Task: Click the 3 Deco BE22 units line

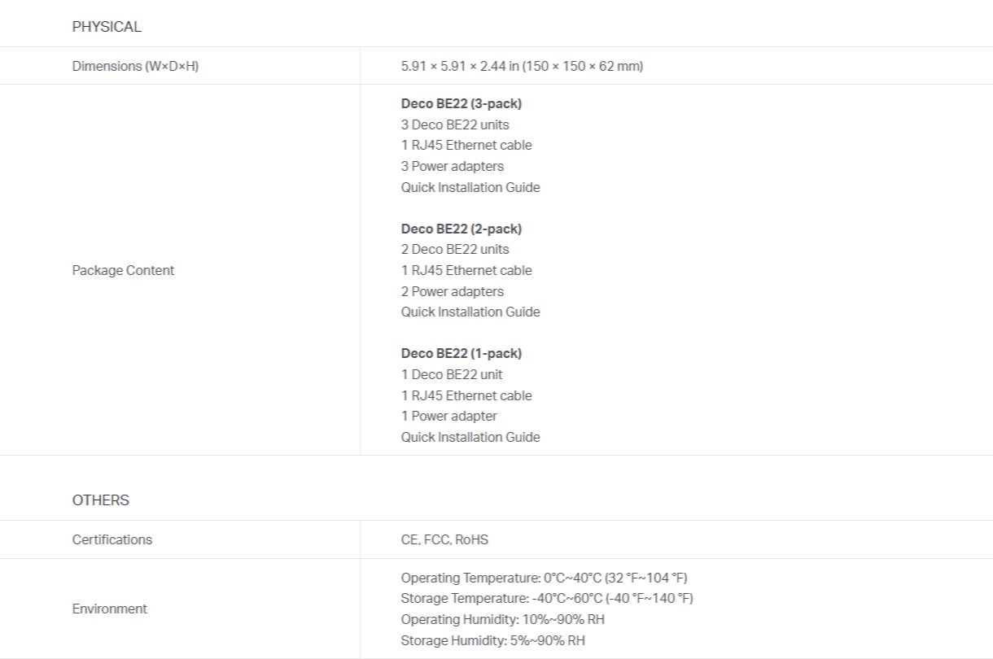Action: [455, 124]
